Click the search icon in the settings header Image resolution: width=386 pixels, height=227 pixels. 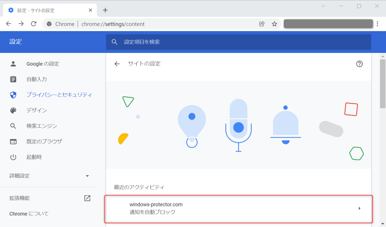[115, 42]
